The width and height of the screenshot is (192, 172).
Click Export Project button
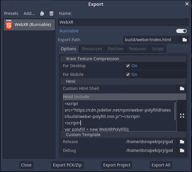point(117,165)
